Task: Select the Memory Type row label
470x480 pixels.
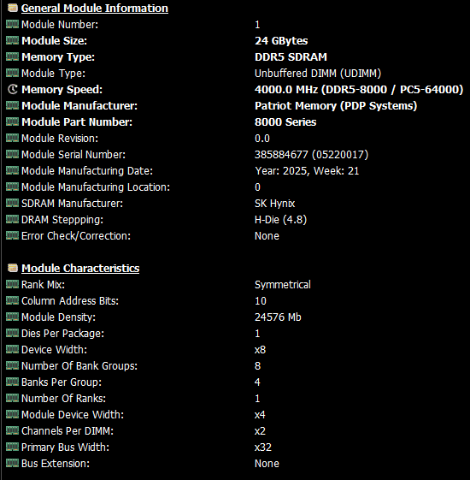Action: (x=58, y=57)
